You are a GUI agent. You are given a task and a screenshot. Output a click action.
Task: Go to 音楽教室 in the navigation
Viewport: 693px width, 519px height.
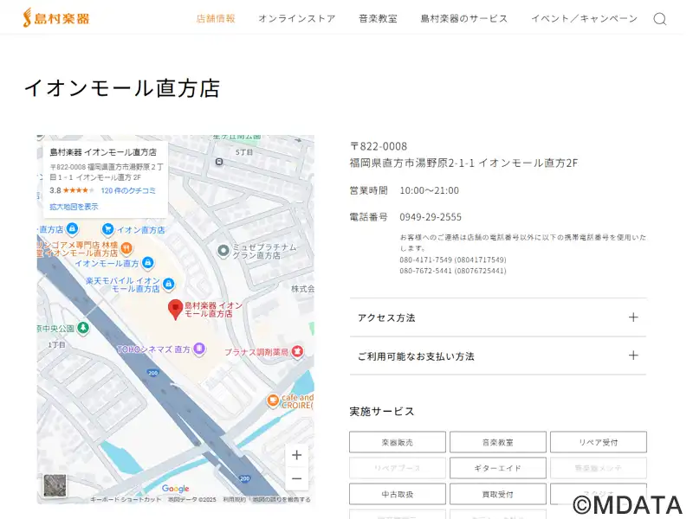pos(378,18)
